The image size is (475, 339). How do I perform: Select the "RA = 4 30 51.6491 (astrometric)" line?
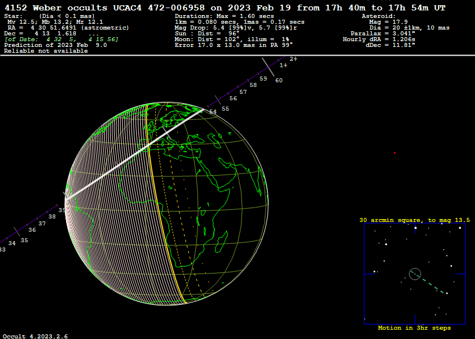click(68, 28)
